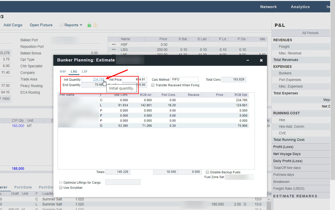335x210 pixels.
Task: Click the ellipsis icon beside HSF row
Action: click(114, 45)
